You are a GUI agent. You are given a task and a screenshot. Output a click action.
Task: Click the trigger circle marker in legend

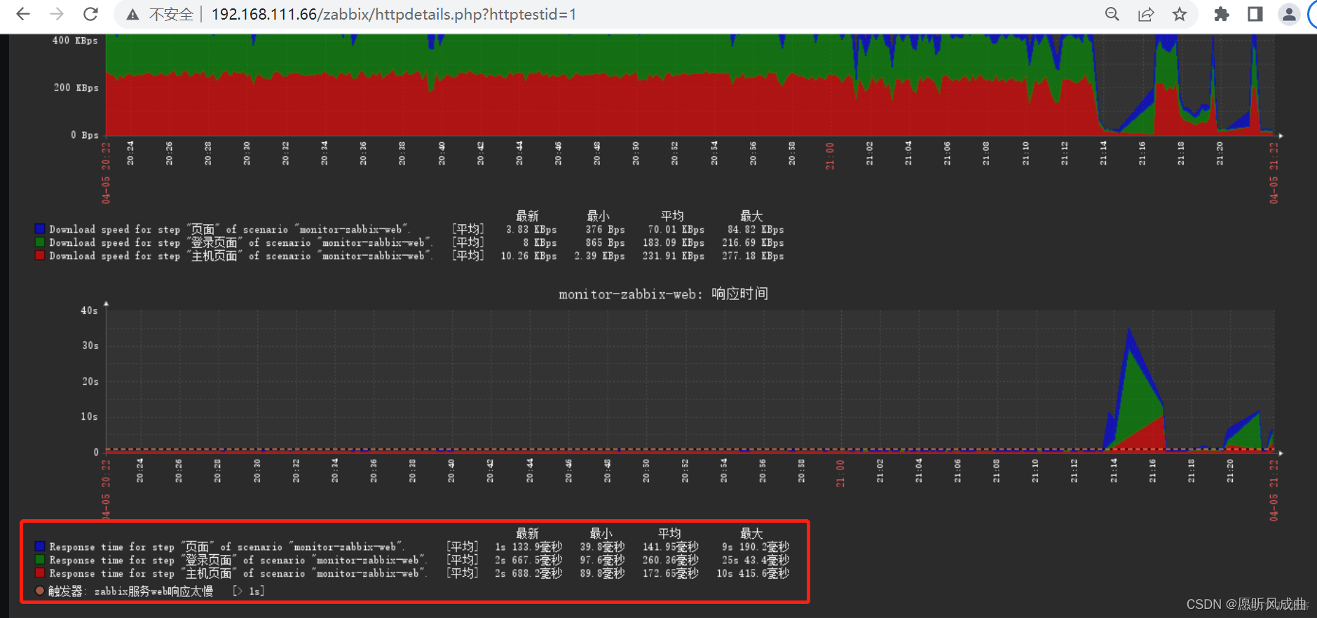pyautogui.click(x=40, y=591)
